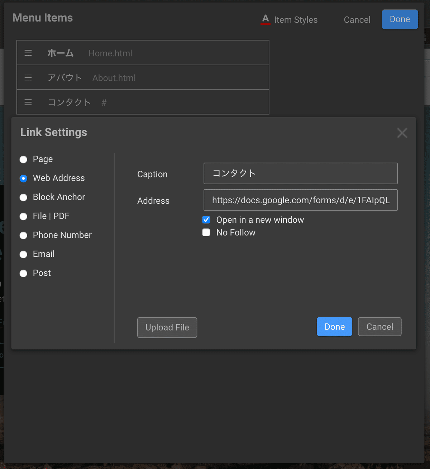The width and height of the screenshot is (430, 469).
Task: Confirm link settings with Done button
Action: (334, 327)
